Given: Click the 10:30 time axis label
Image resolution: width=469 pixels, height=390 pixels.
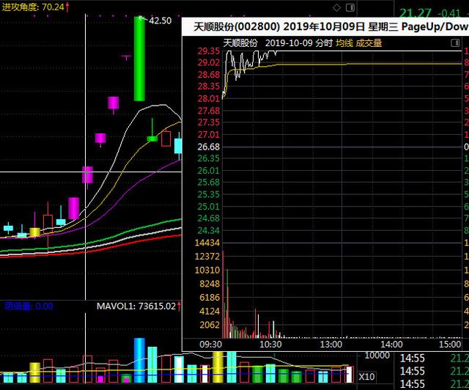Looking at the screenshot, I should [x=270, y=345].
